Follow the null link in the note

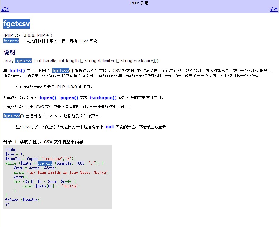[109, 127]
